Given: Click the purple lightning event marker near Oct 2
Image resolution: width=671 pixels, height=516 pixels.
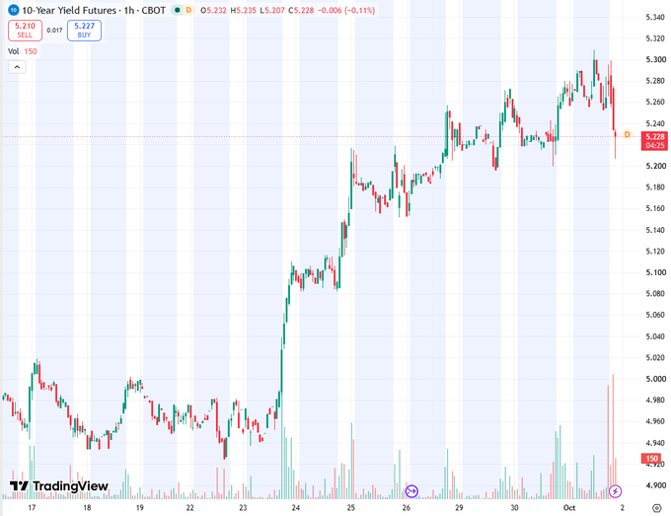Looking at the screenshot, I should (615, 491).
